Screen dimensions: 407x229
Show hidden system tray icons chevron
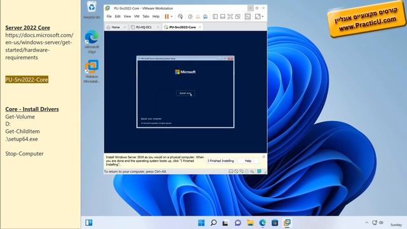367,223
